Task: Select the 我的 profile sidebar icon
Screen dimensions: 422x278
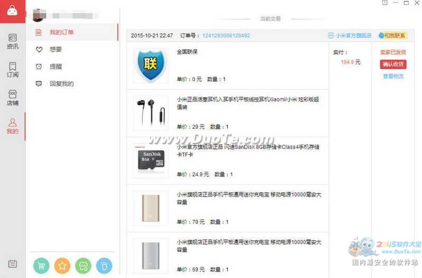Action: (13, 126)
